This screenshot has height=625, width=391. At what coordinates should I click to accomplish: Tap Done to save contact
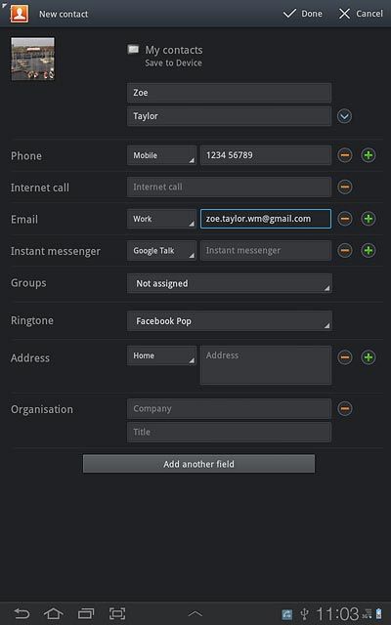[x=303, y=14]
